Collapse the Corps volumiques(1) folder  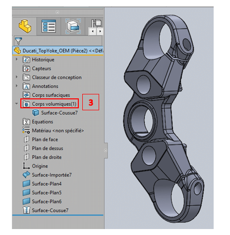click(x=16, y=104)
